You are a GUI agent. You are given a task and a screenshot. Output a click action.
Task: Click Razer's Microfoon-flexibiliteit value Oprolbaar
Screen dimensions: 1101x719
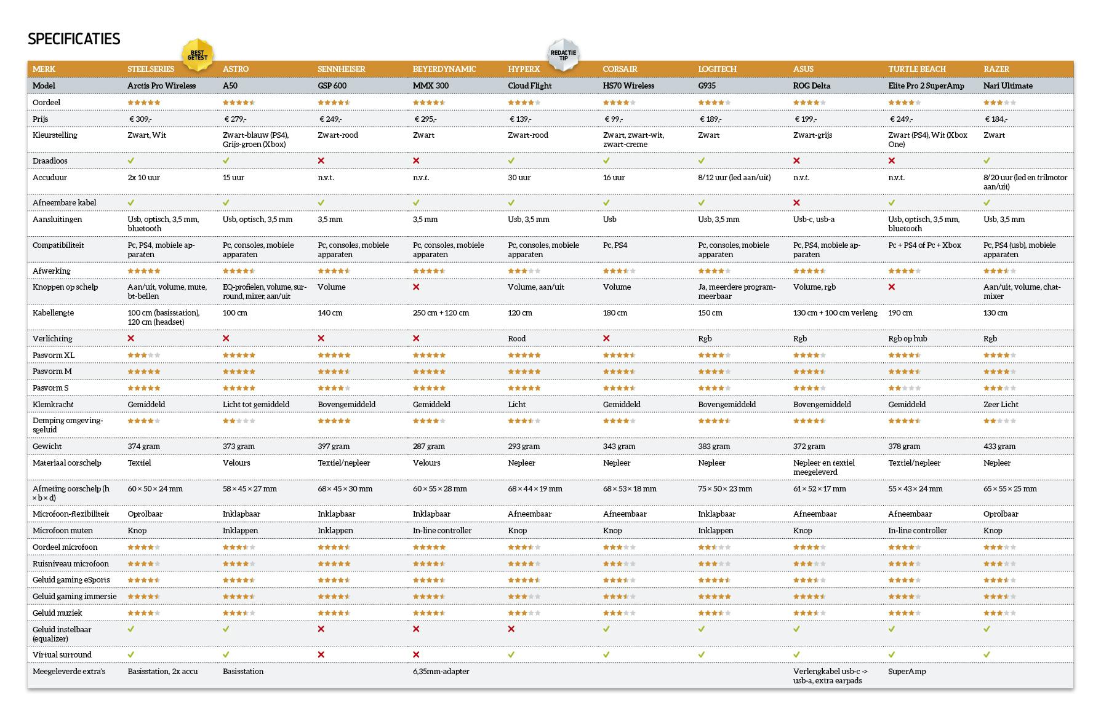tap(1001, 514)
